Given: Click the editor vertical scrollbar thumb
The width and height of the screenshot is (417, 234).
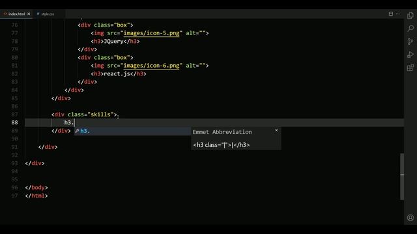Looking at the screenshot, I should click(x=402, y=176).
